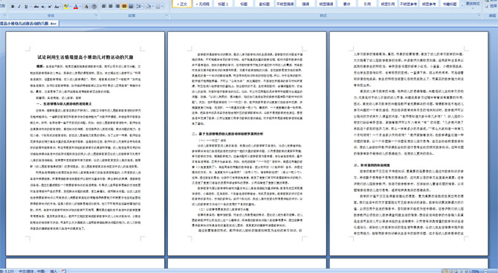Apply the 要点 style

347,4
